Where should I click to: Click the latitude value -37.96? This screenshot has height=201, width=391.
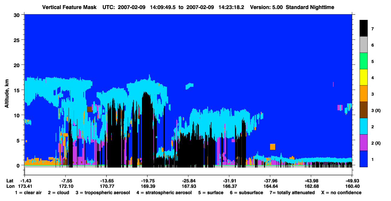click(270, 181)
